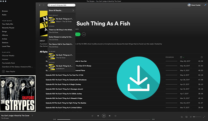The width and height of the screenshot is (208, 121).
Task: Open Episode 160: No Such Thing As A Sausage Jacuzzi
Action: [64, 89]
